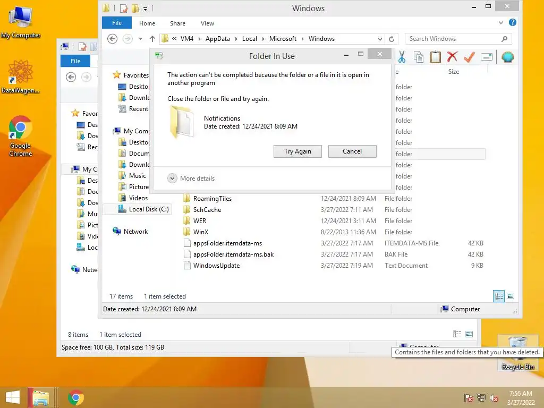
Task: Select Videos in the navigation pane
Action: 133,198
